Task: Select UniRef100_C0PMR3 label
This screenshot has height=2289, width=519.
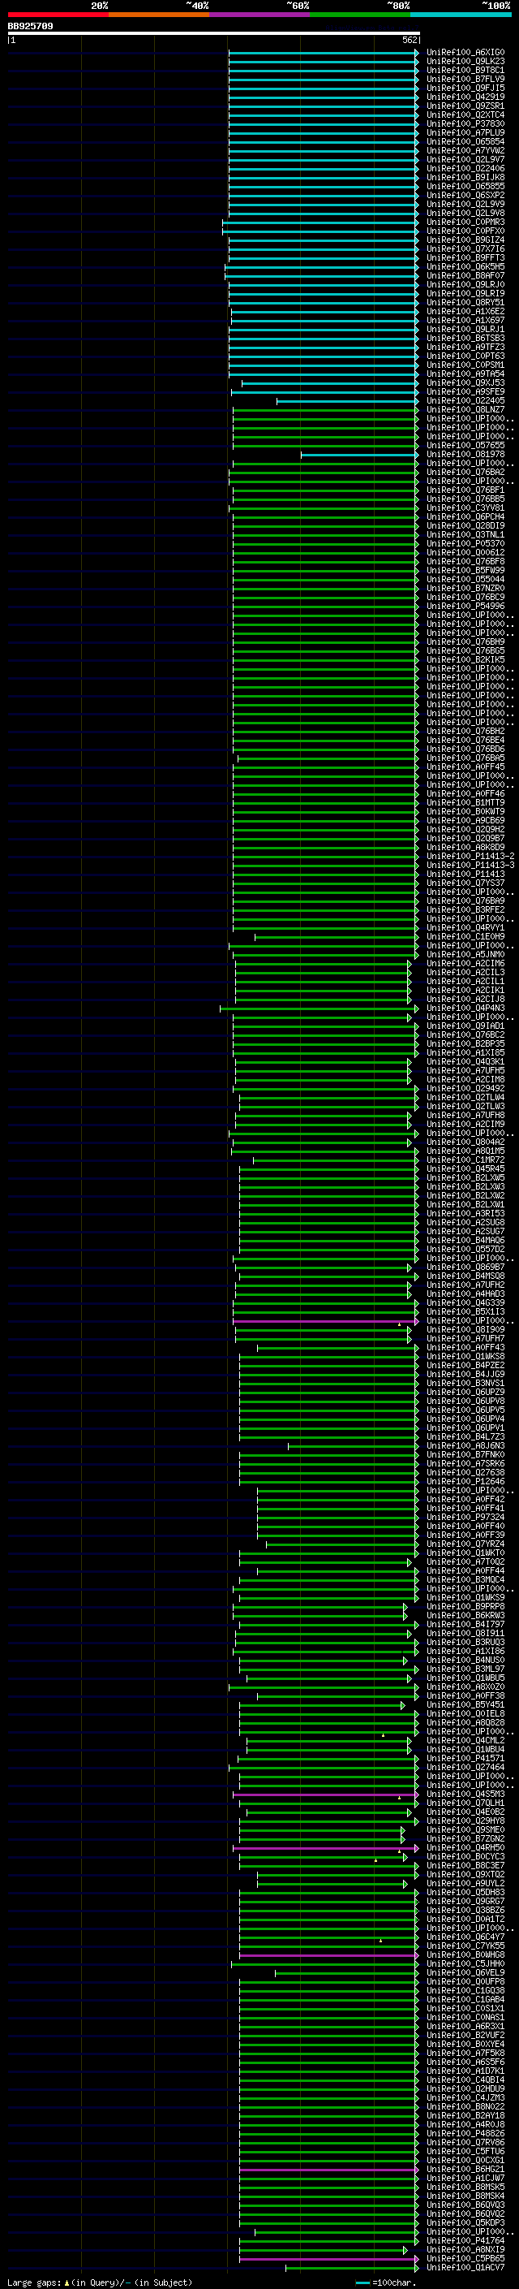Action: pyautogui.click(x=465, y=222)
